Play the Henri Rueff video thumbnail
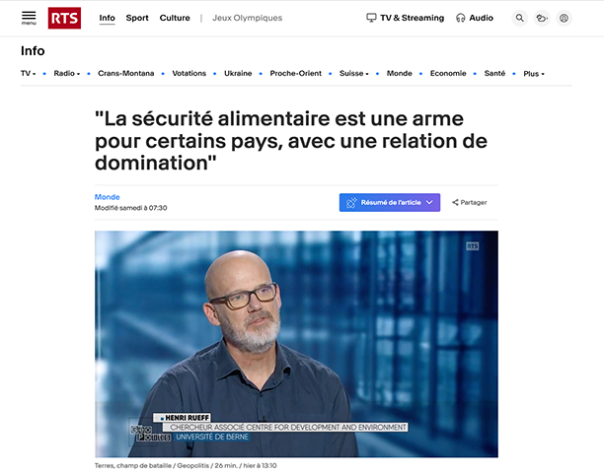This screenshot has height=475, width=604. (x=296, y=344)
